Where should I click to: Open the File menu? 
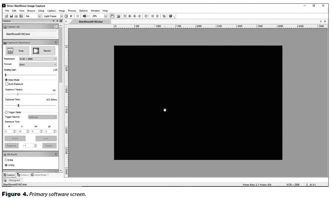(7, 11)
